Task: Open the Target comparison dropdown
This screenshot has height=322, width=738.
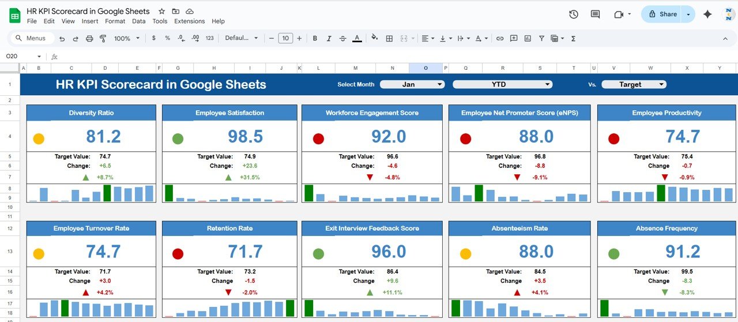Action: [x=634, y=84]
